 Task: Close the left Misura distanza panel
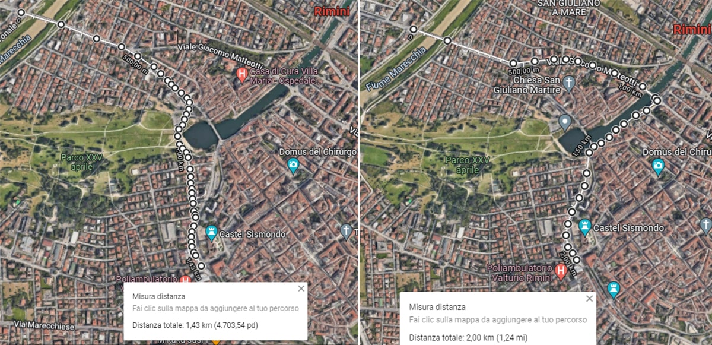(x=301, y=289)
